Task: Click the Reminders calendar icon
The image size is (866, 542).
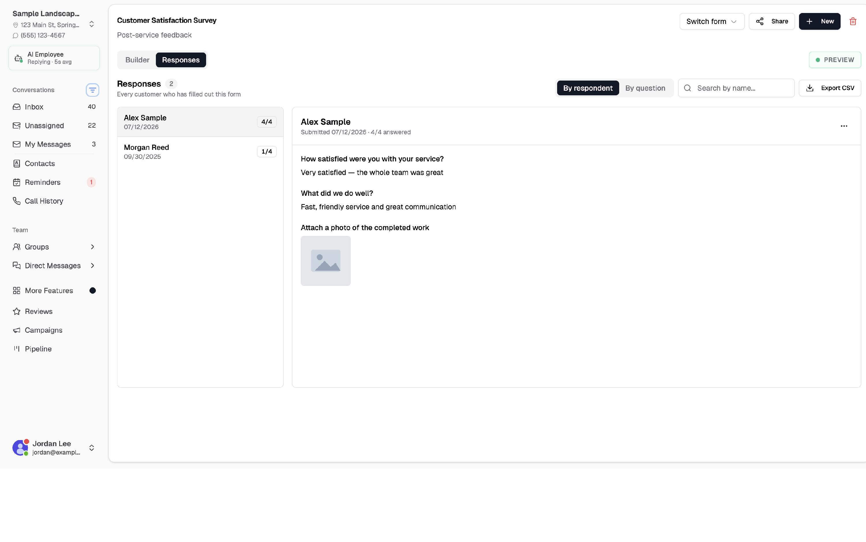Action: [16, 182]
